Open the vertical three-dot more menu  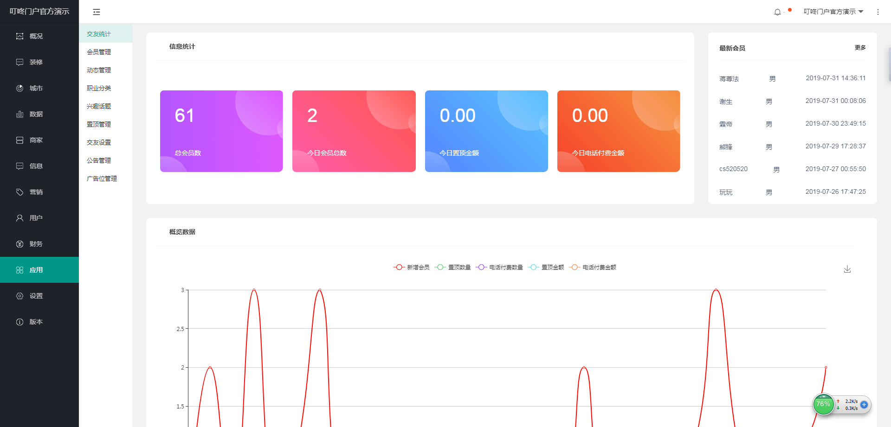pyautogui.click(x=878, y=12)
